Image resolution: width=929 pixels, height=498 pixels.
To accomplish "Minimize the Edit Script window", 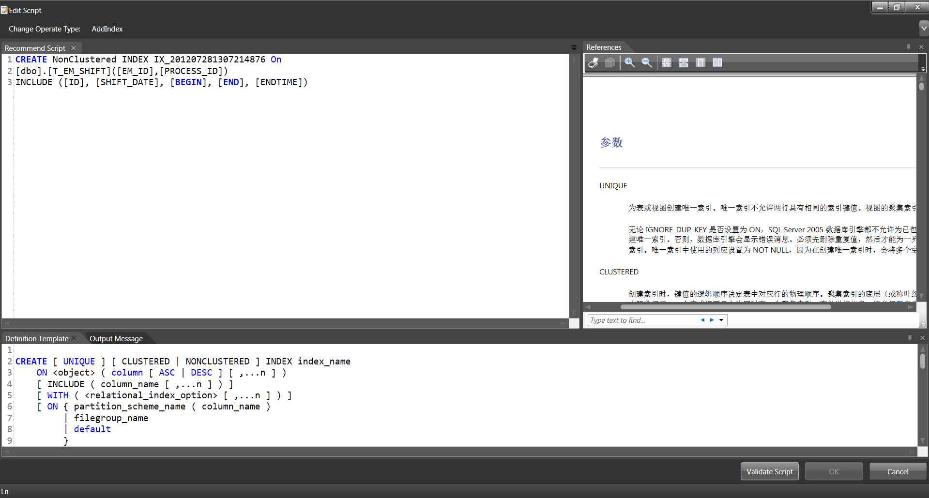I will click(880, 7).
